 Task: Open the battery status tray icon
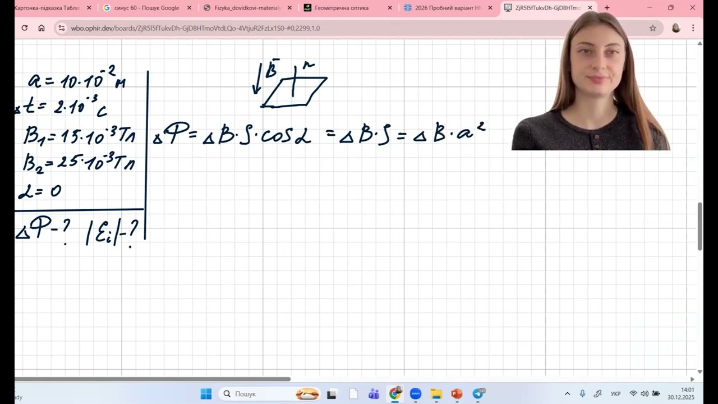point(656,394)
